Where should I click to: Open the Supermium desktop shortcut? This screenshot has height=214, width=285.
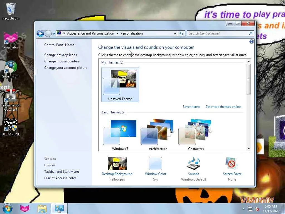[x=11, y=69]
